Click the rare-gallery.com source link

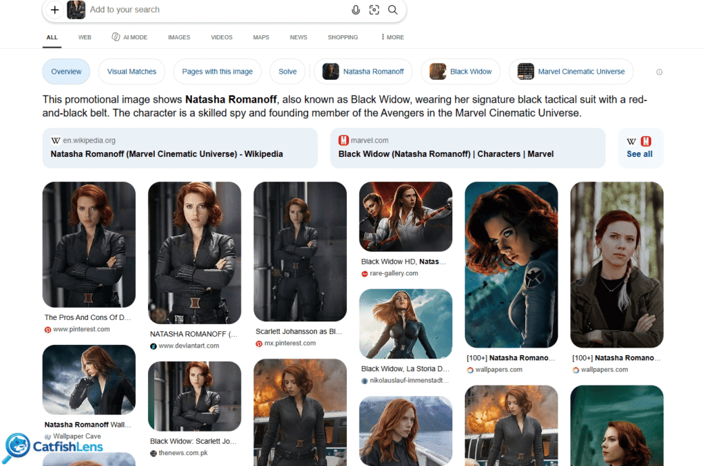[x=394, y=273]
